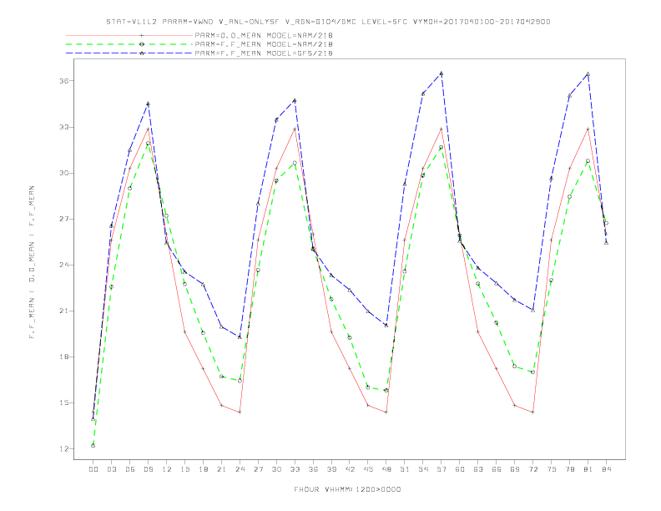Click the blue dashed line legend sample
Viewport: 661px width, 511px height.
click(x=129, y=53)
